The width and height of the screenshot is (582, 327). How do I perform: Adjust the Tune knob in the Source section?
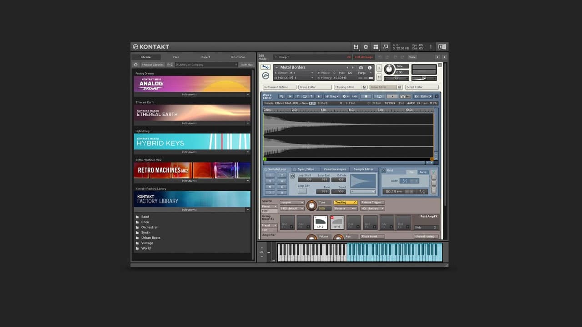(x=312, y=205)
